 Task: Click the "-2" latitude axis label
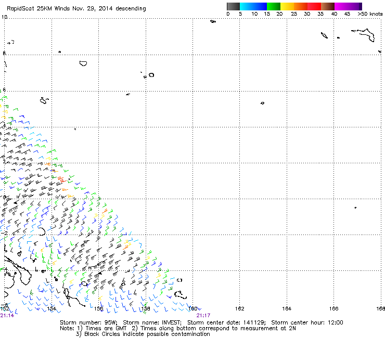tap(5, 233)
